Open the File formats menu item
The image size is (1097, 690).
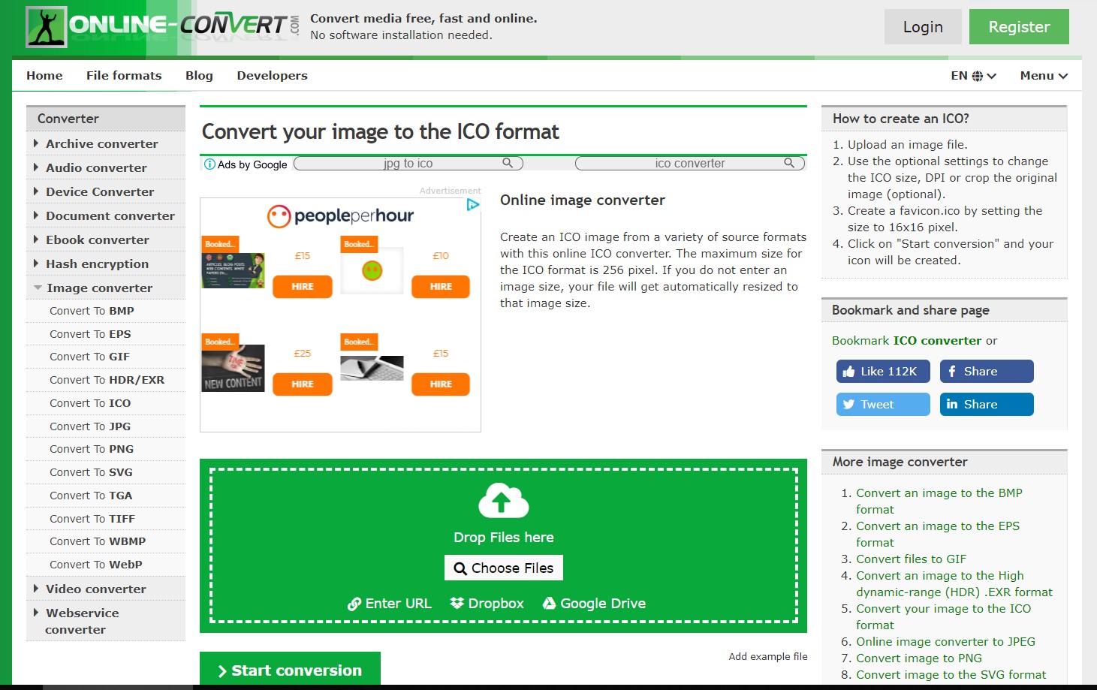tap(124, 76)
